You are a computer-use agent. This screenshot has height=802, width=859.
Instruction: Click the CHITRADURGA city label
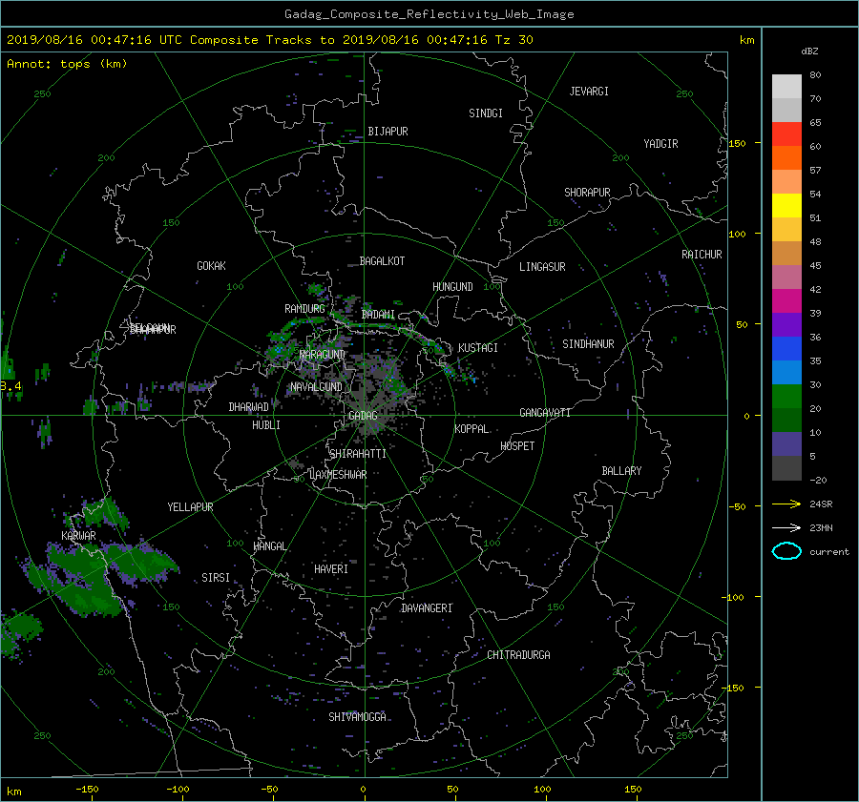pyautogui.click(x=519, y=655)
